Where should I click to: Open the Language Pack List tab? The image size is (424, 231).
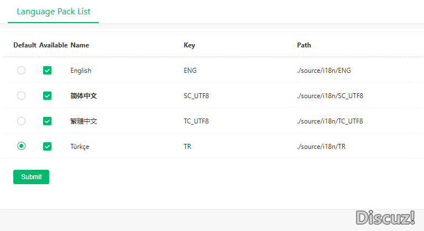coord(54,12)
